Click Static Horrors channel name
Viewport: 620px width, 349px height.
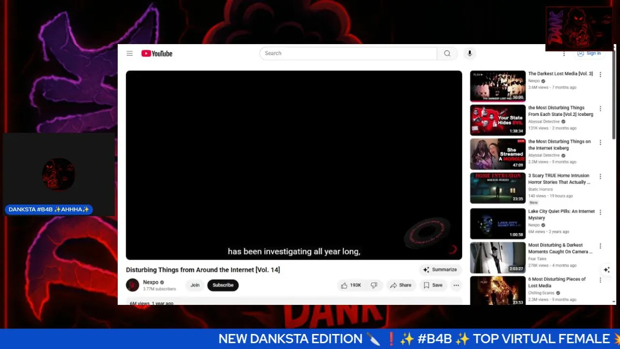(540, 190)
